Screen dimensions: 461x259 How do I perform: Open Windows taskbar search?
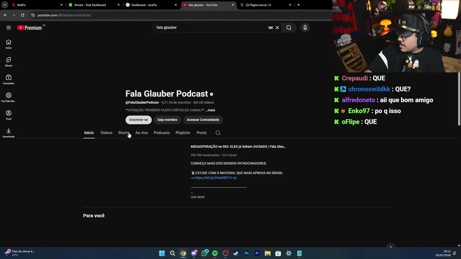click(x=173, y=253)
